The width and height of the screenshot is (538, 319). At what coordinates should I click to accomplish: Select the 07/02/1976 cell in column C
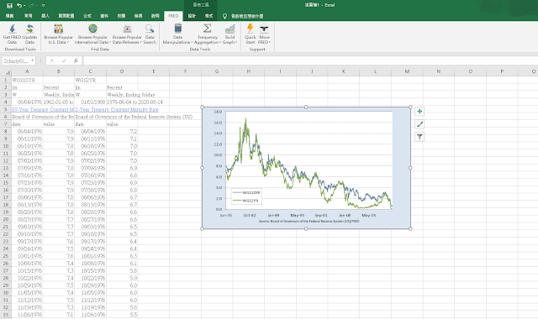90,160
